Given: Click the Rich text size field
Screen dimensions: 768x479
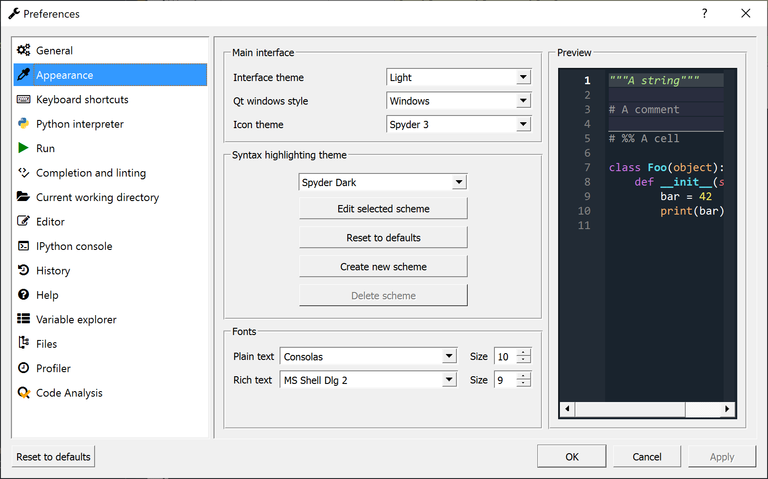Looking at the screenshot, I should 506,380.
